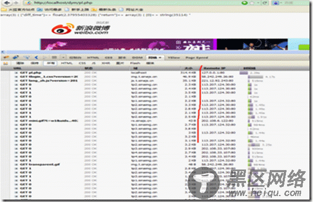Open the second bookmark in the bookmarks bar
The height and width of the screenshot is (202, 313).
click(49, 9)
